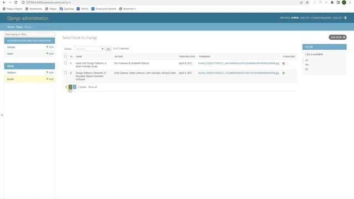
Task: Click the browser Back arrow
Action: pyautogui.click(x=4, y=2)
